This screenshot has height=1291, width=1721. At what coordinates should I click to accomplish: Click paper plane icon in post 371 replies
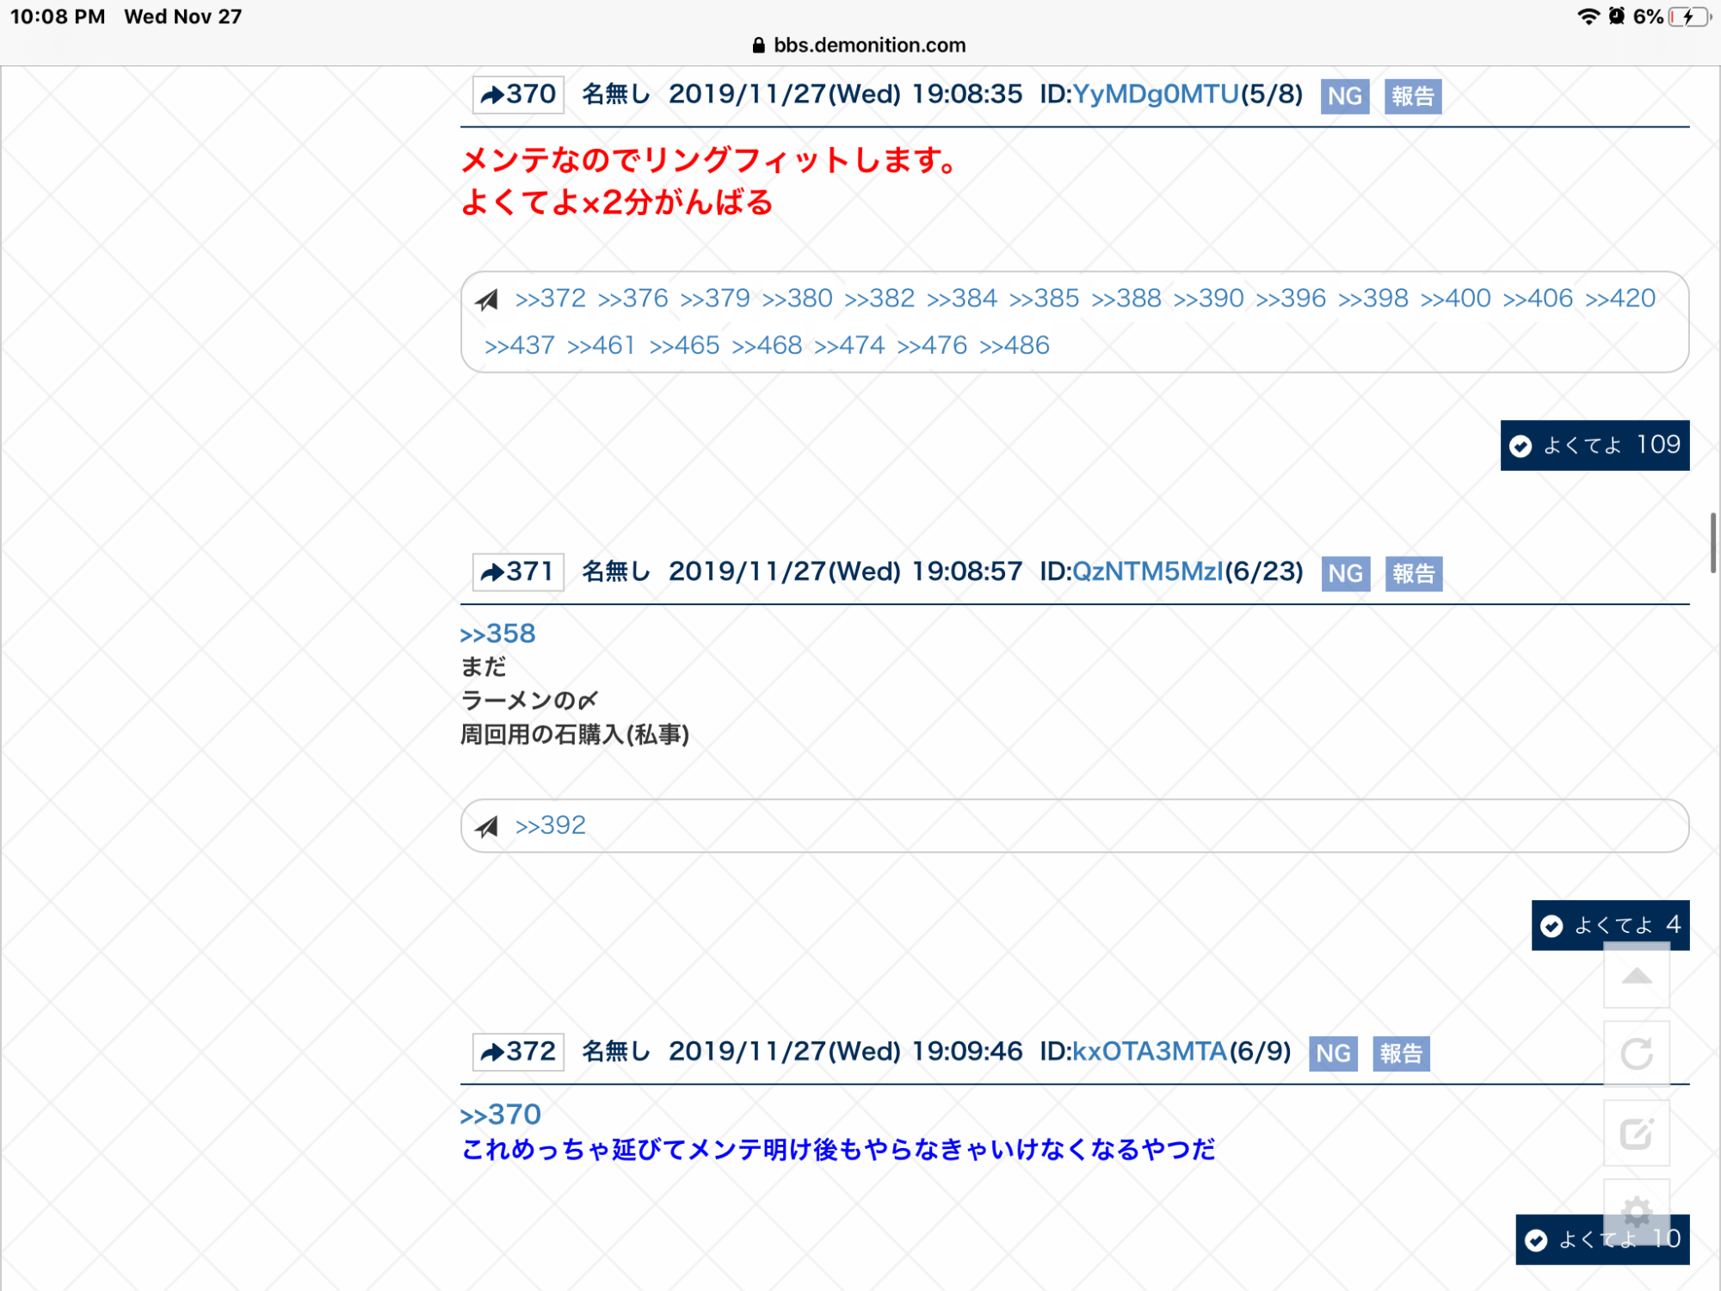[488, 826]
